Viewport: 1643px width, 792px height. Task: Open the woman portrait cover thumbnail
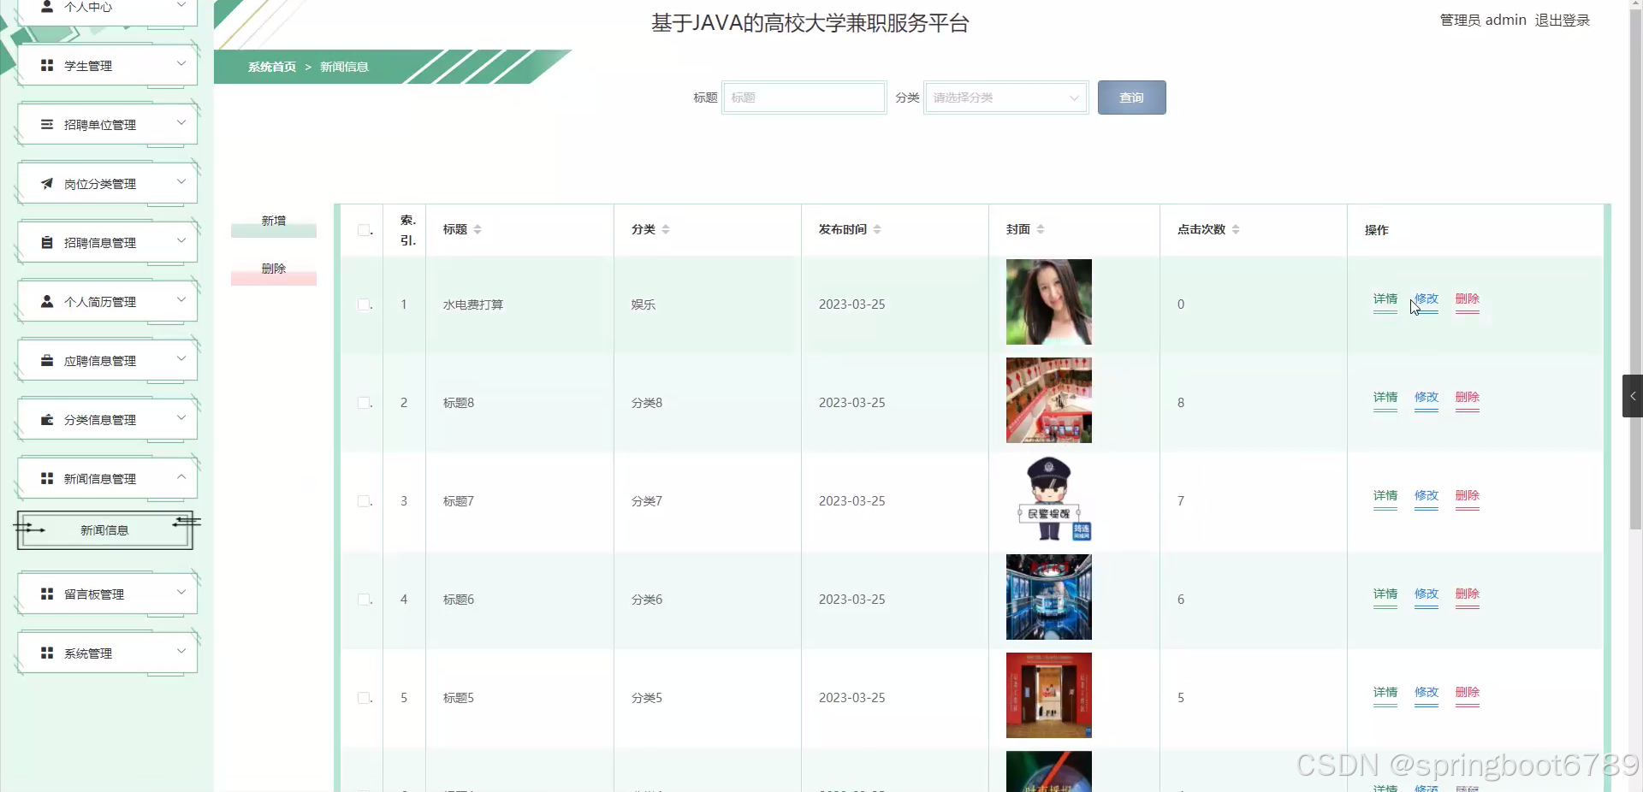tap(1049, 302)
